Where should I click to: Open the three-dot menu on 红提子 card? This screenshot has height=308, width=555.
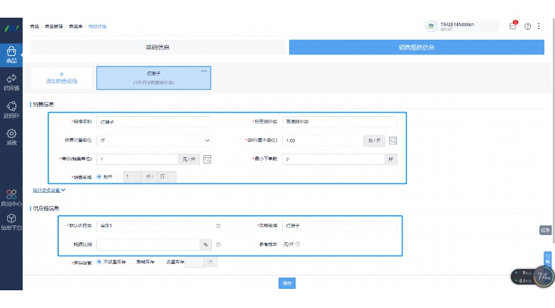[x=204, y=71]
